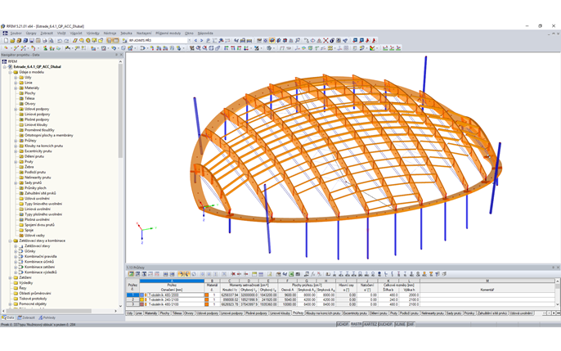Click the info circle icon in toolbar
Image resolution: width=561 pixels, height=351 pixels.
[x=332, y=40]
